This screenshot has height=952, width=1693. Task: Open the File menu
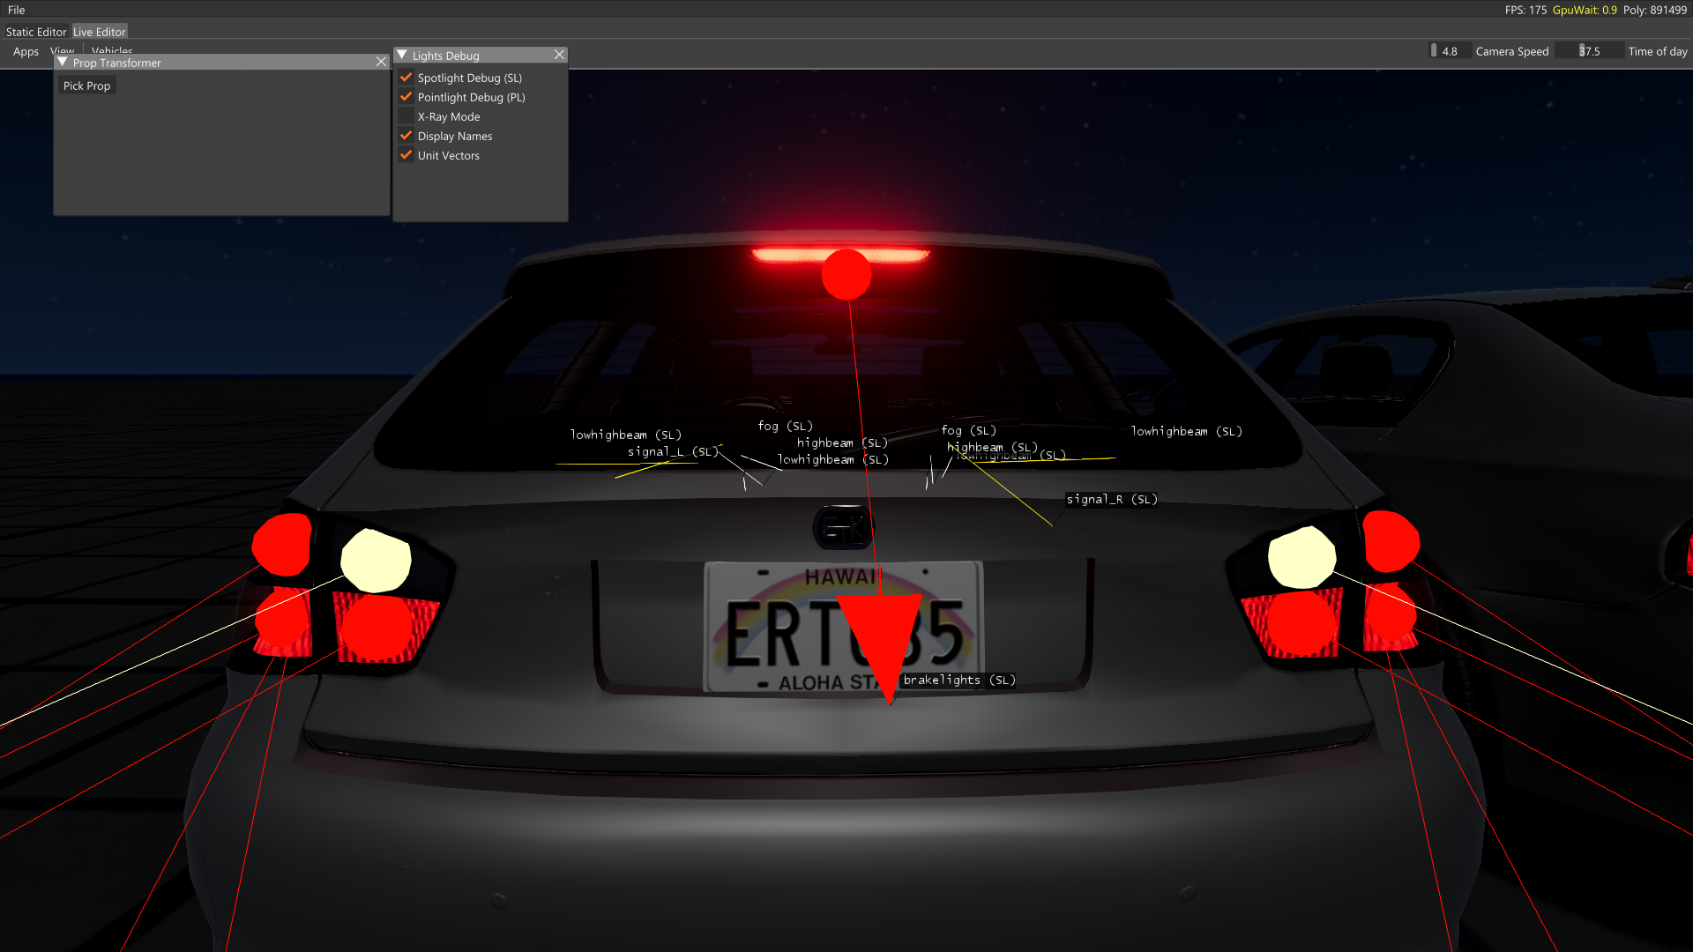16,10
